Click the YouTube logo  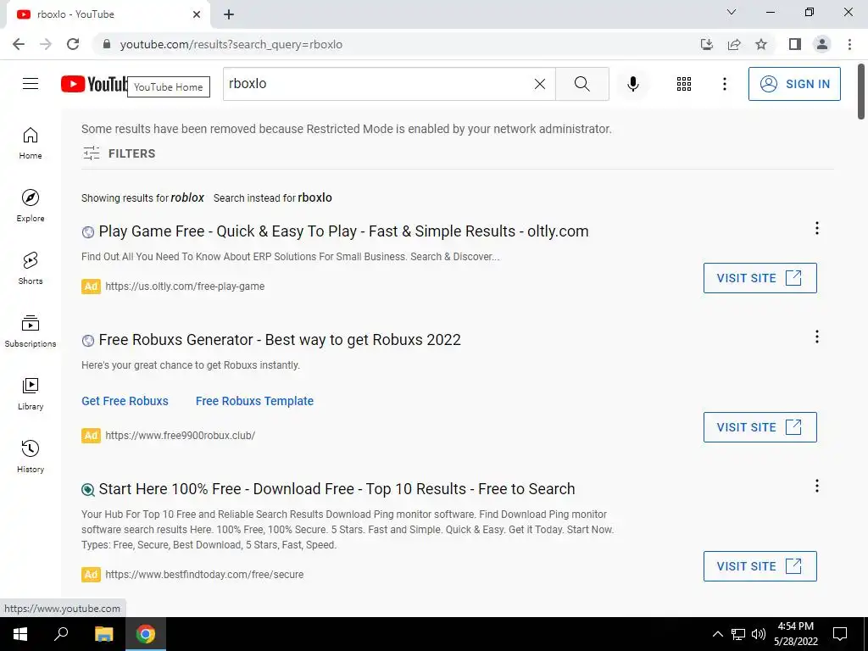[94, 84]
